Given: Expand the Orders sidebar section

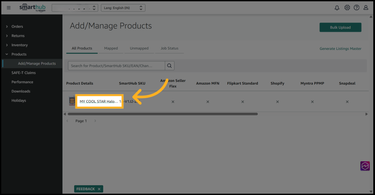Looking at the screenshot, I should click(x=17, y=27).
